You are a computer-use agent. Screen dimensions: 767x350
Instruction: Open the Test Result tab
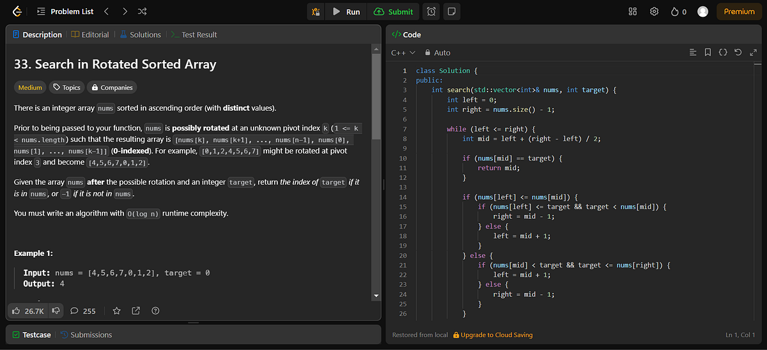(194, 35)
